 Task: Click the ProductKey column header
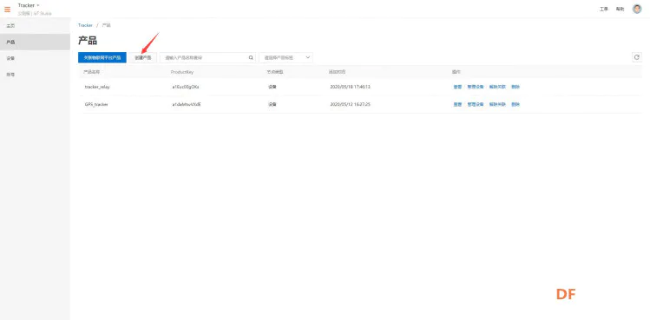click(182, 72)
